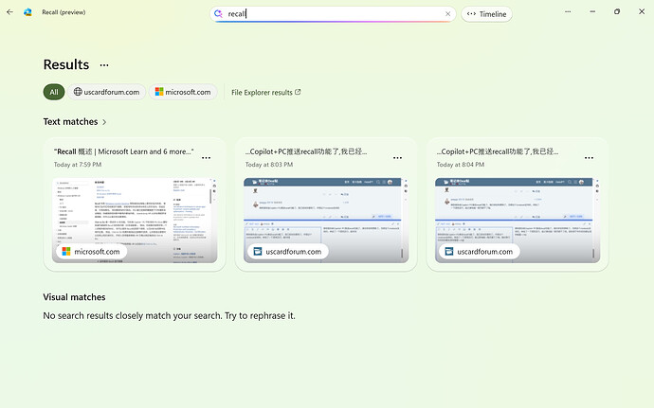Click 'Today at 8:03 PM' timestamp
This screenshot has width=654, height=408.
(x=269, y=165)
